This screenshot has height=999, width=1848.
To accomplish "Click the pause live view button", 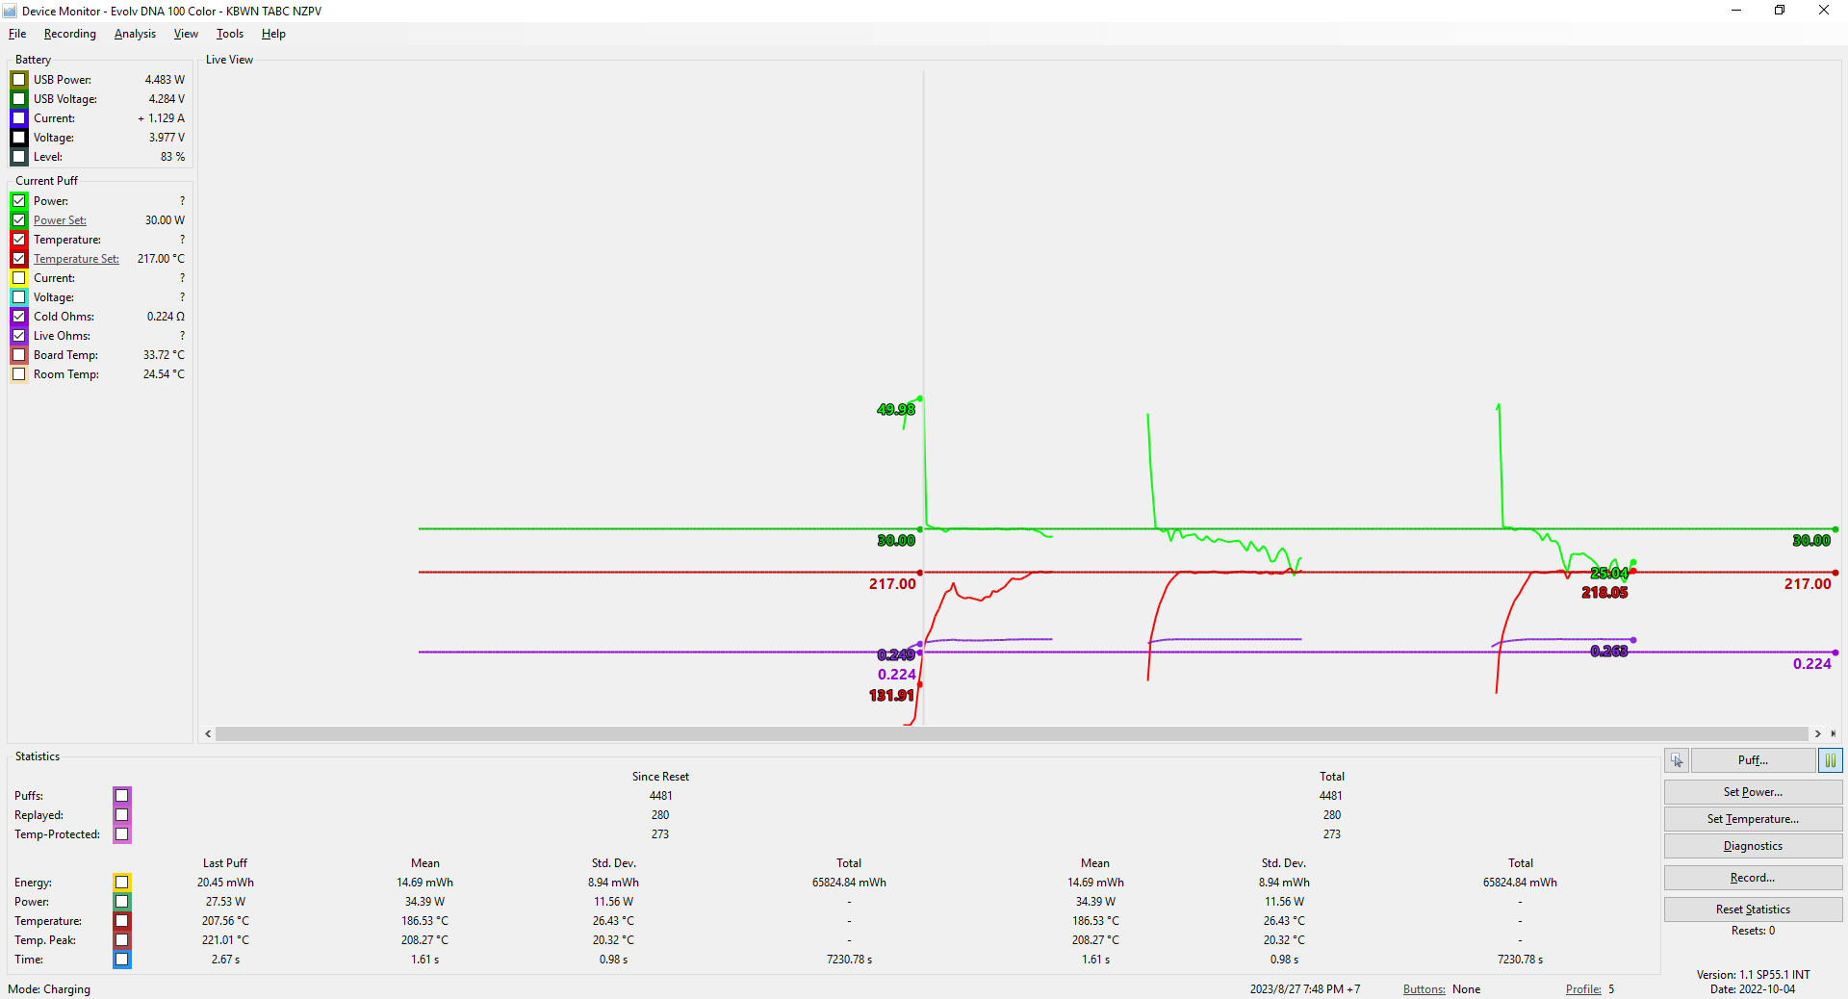I will point(1830,760).
